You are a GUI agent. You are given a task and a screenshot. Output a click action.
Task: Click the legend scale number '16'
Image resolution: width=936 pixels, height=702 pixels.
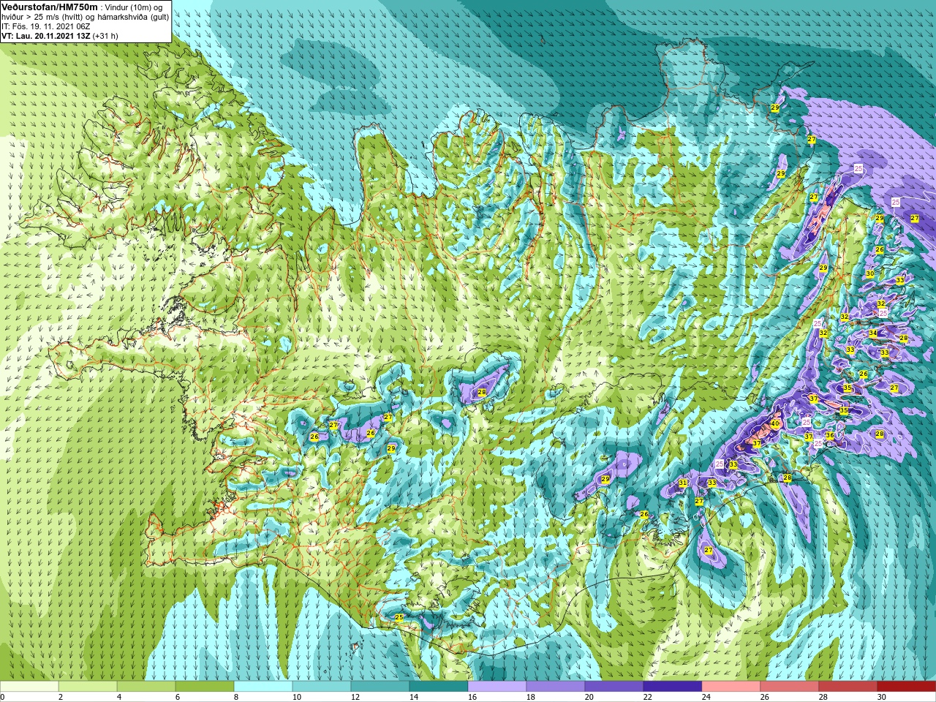point(472,697)
